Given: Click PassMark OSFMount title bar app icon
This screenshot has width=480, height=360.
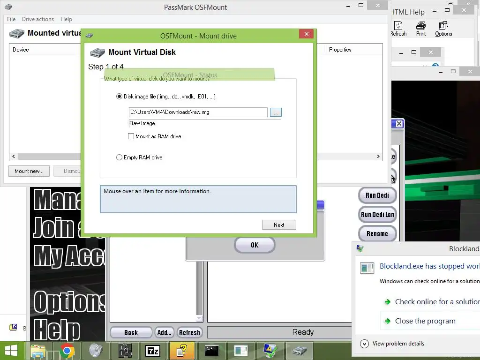Looking at the screenshot, I should 8,7.
